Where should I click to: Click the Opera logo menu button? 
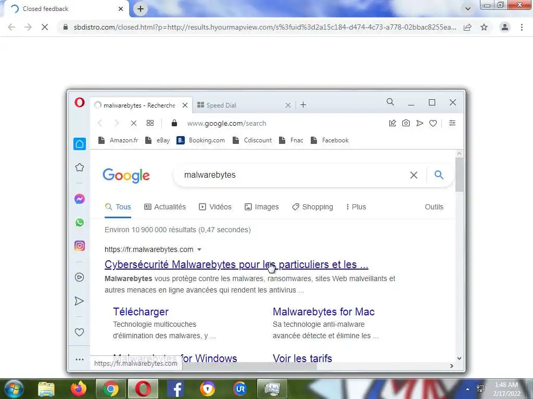point(80,102)
